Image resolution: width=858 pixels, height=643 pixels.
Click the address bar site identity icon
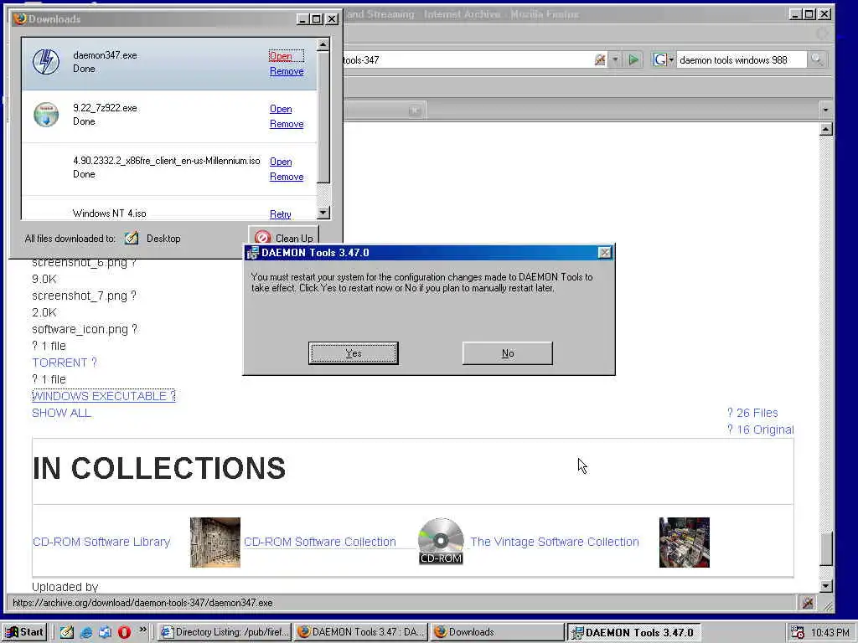click(600, 59)
